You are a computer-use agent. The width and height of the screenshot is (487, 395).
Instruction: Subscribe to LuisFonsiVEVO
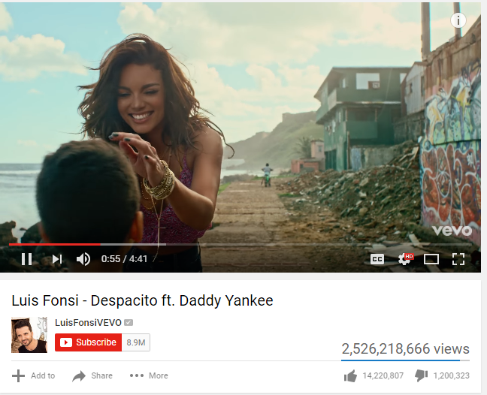(88, 342)
